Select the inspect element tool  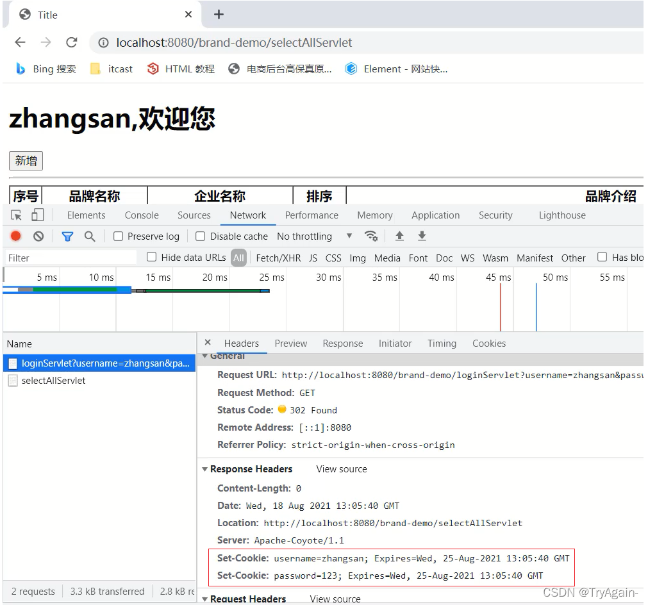[x=15, y=215]
